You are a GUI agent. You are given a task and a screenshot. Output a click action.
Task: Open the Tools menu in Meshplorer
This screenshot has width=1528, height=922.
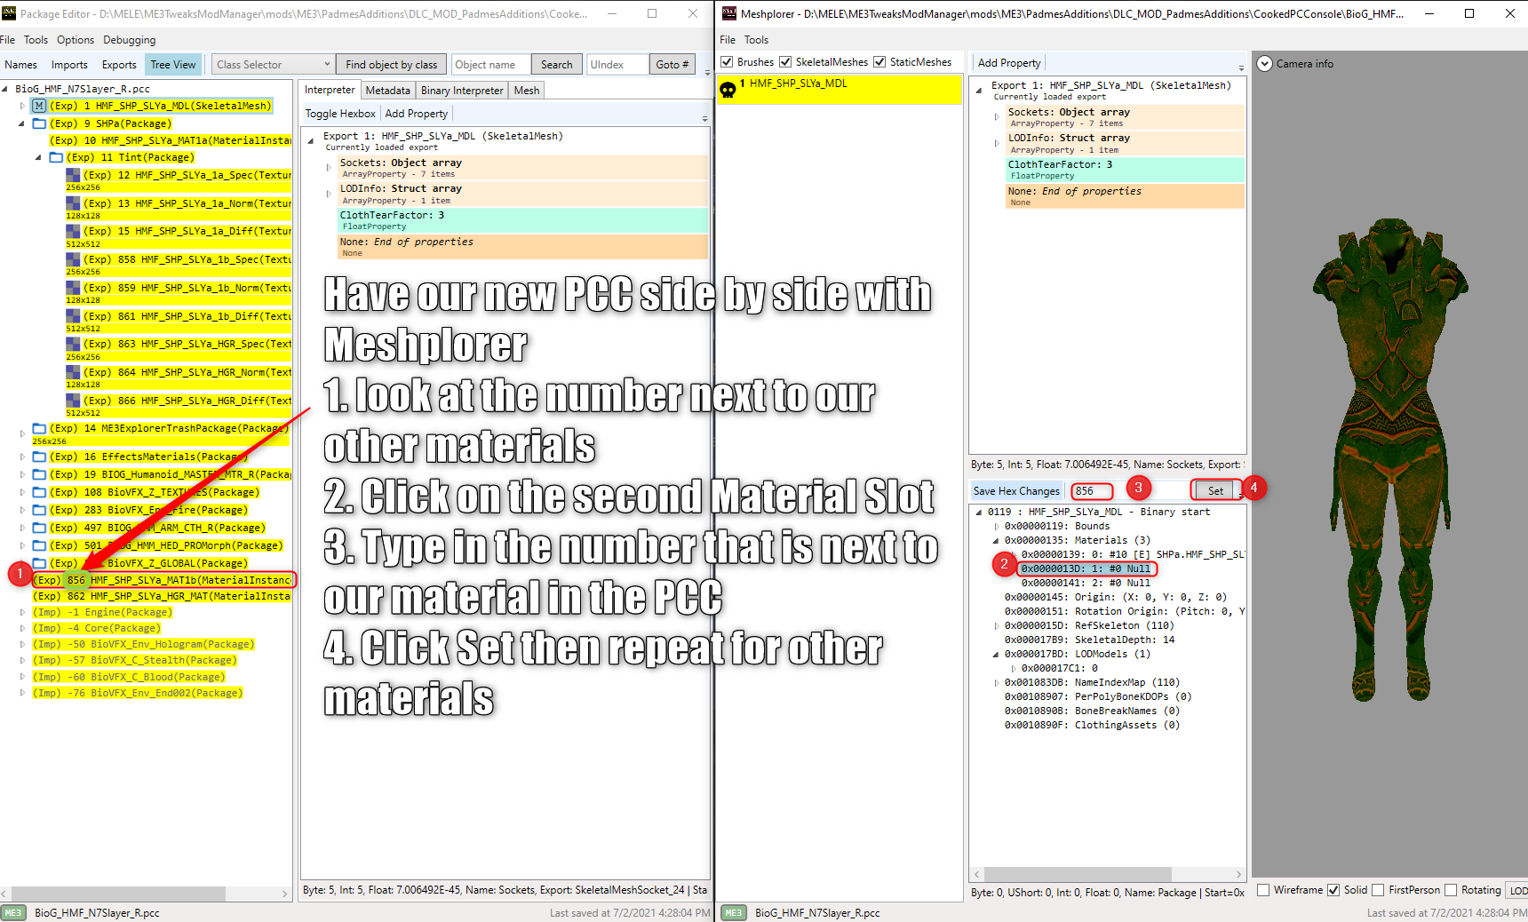(757, 40)
